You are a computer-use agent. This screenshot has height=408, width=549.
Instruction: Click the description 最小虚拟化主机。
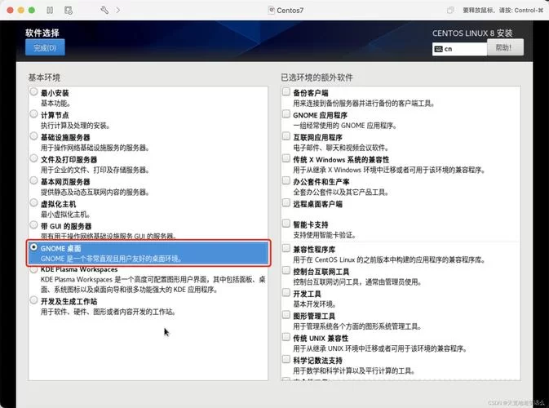click(x=65, y=215)
